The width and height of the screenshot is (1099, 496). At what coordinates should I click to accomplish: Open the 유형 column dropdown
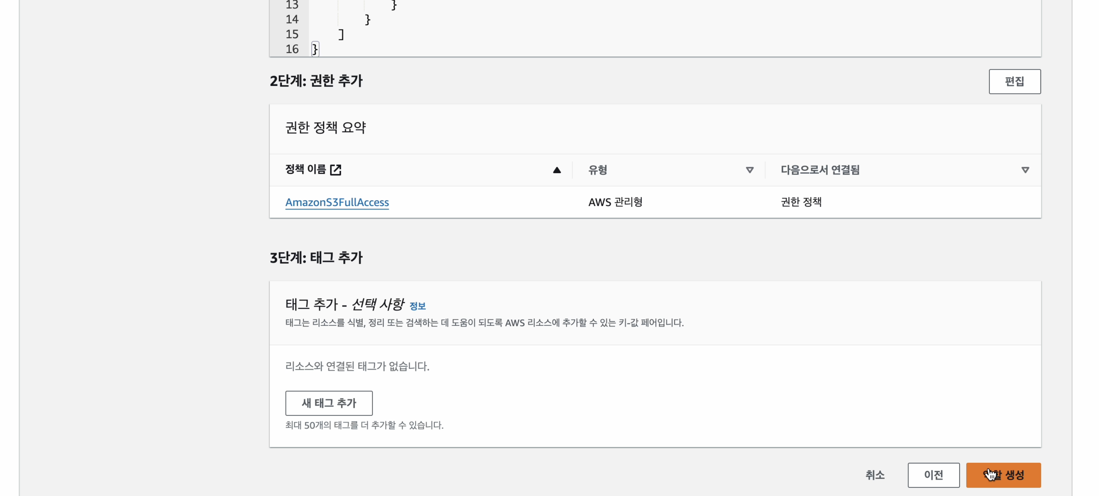pos(750,170)
